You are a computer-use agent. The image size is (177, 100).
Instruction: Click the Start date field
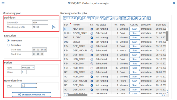39,49
